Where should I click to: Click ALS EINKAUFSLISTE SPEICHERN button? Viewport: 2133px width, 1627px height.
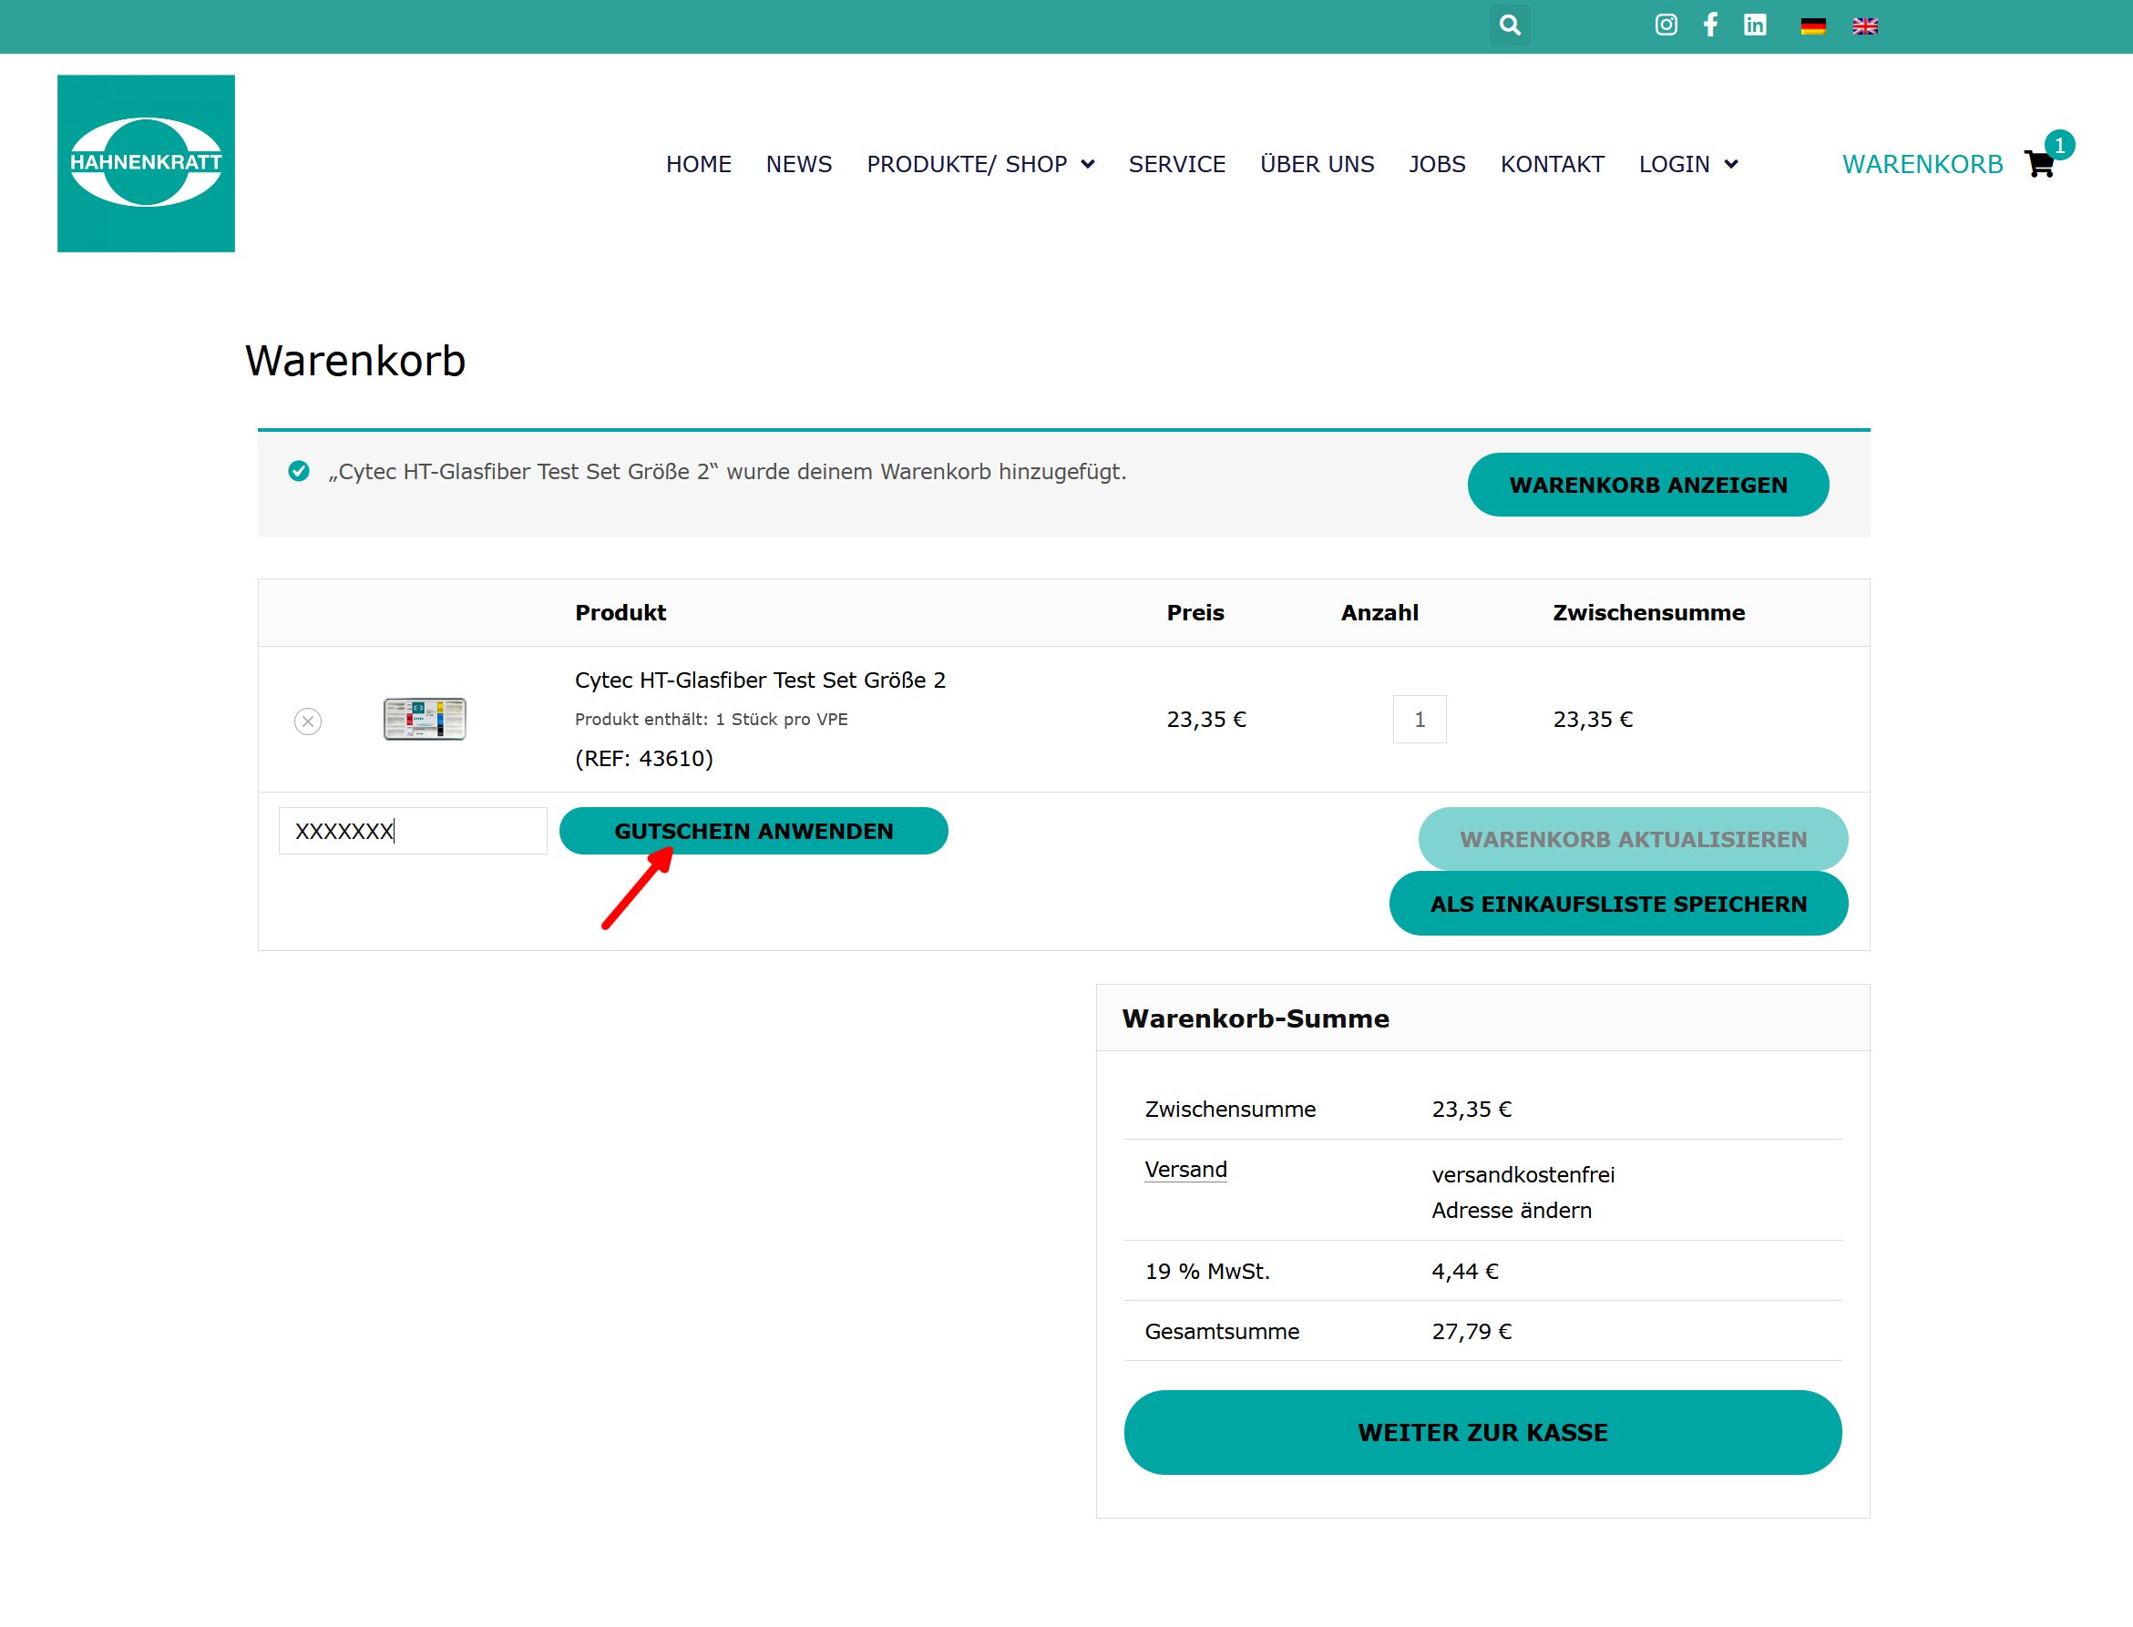(x=1617, y=905)
